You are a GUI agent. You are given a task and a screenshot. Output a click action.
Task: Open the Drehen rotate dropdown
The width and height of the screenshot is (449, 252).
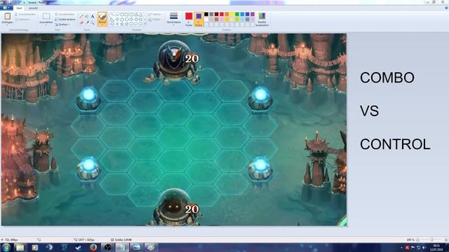tap(62, 24)
